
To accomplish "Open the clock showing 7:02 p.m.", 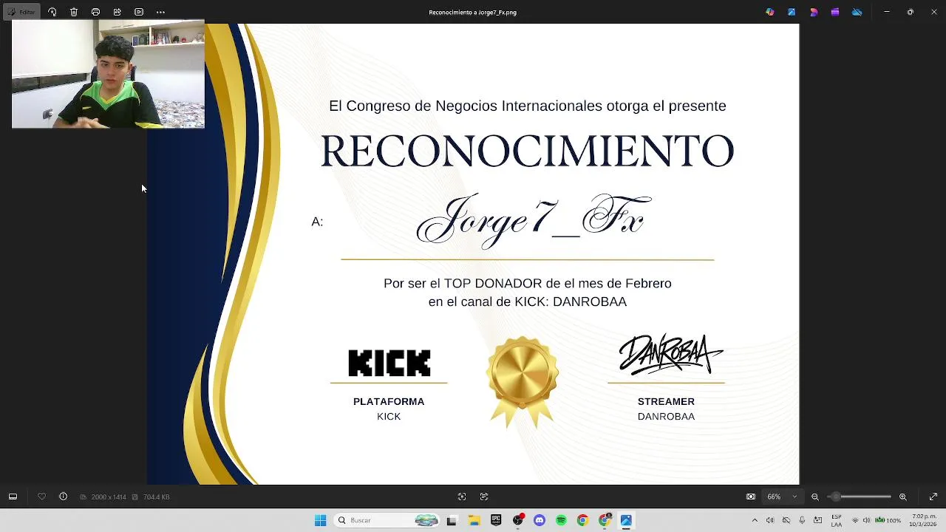I will 922,520.
